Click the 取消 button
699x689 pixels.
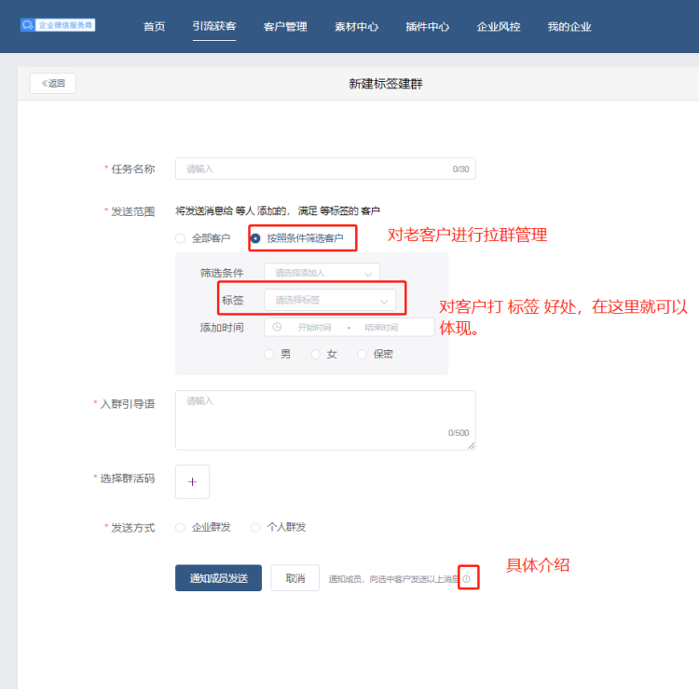(295, 578)
